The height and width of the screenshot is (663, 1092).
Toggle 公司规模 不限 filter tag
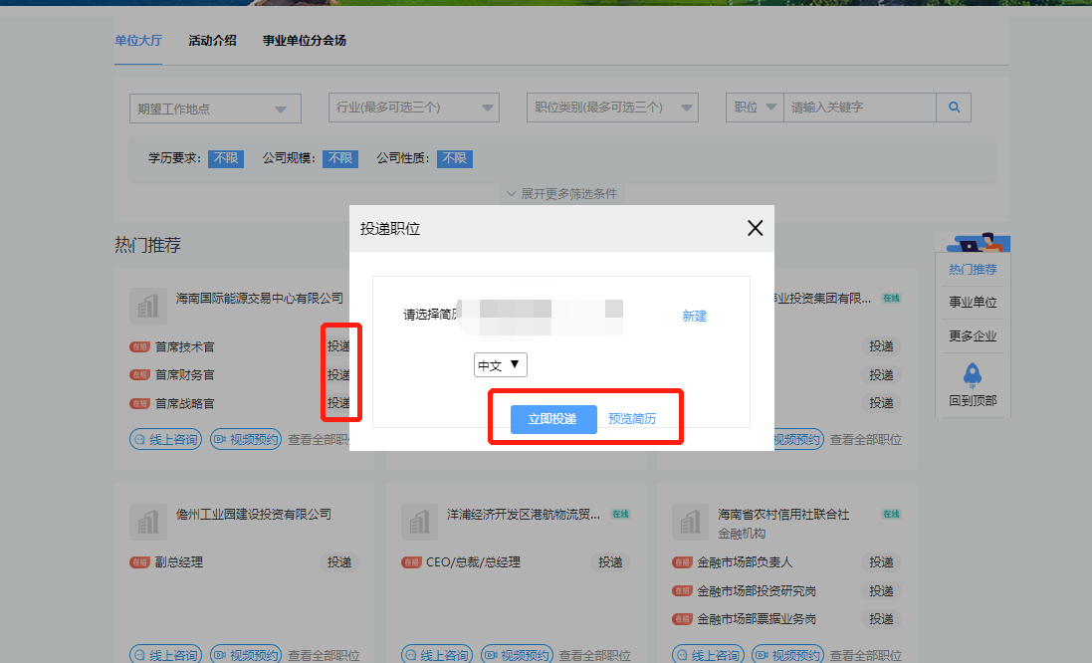[x=339, y=158]
